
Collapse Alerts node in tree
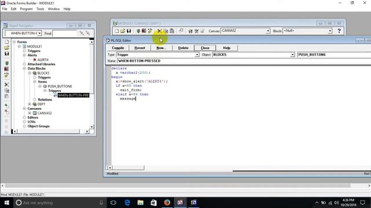pyautogui.click(x=24, y=55)
